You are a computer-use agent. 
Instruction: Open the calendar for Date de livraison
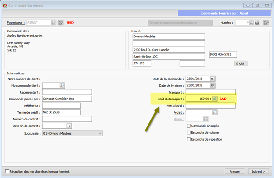pyautogui.click(x=212, y=85)
